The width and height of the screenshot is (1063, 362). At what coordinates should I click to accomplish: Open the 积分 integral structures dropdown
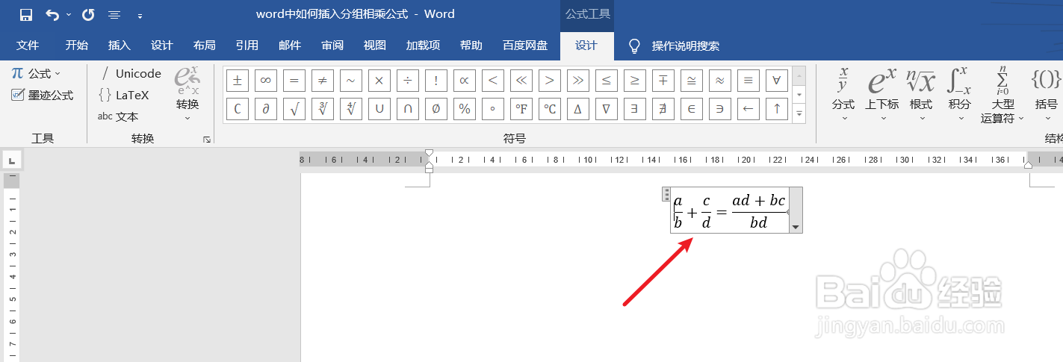959,94
